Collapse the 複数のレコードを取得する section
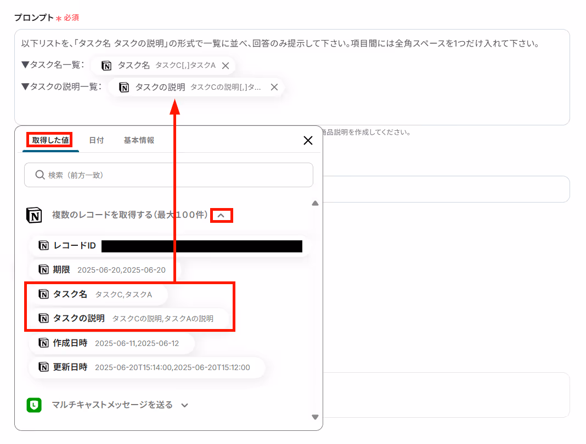Viewport: 586px width, 444px height. (x=221, y=216)
